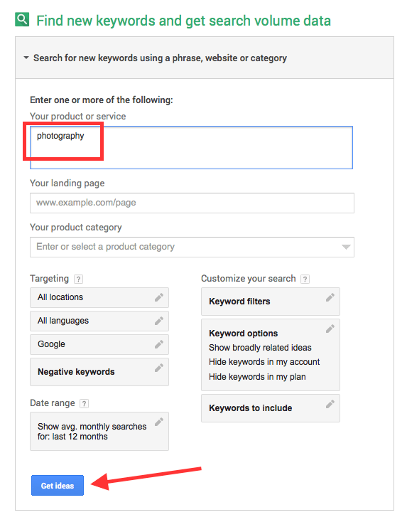This screenshot has height=522, width=407.
Task: Collapse the Search for new keywords section
Action: 26,58
